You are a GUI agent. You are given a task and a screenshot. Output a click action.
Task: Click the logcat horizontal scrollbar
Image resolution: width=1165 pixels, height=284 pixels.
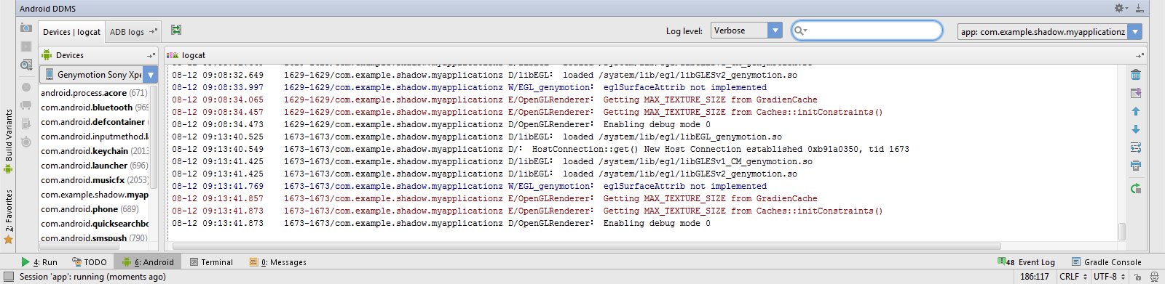(x=586, y=246)
